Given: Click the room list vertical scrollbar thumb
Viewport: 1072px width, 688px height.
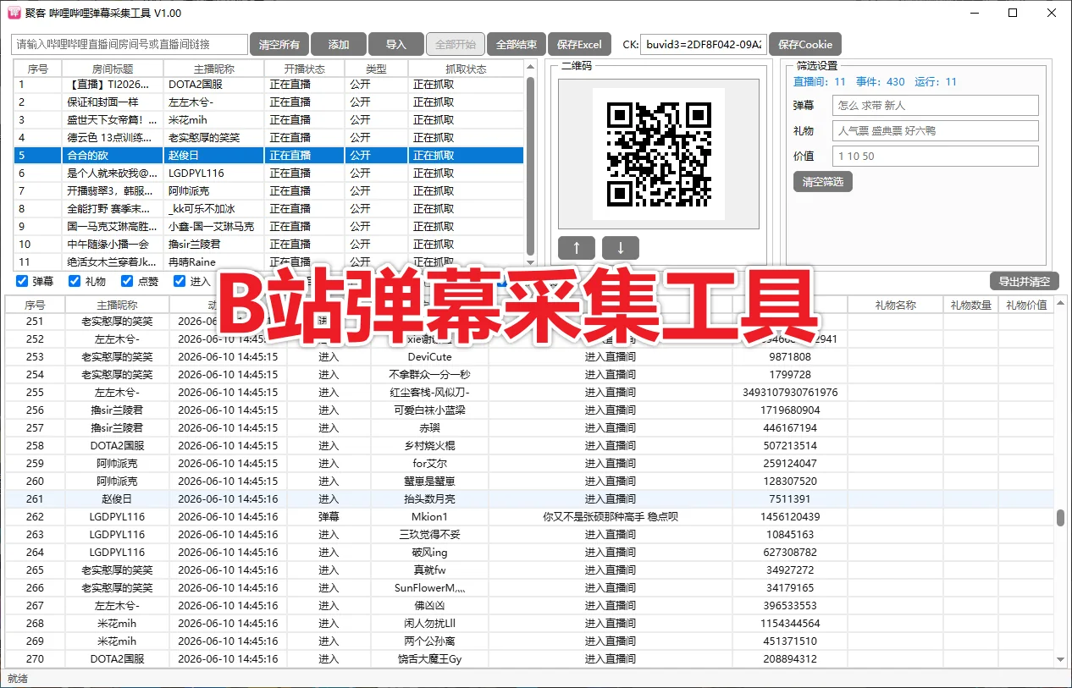Looking at the screenshot, I should pyautogui.click(x=531, y=165).
